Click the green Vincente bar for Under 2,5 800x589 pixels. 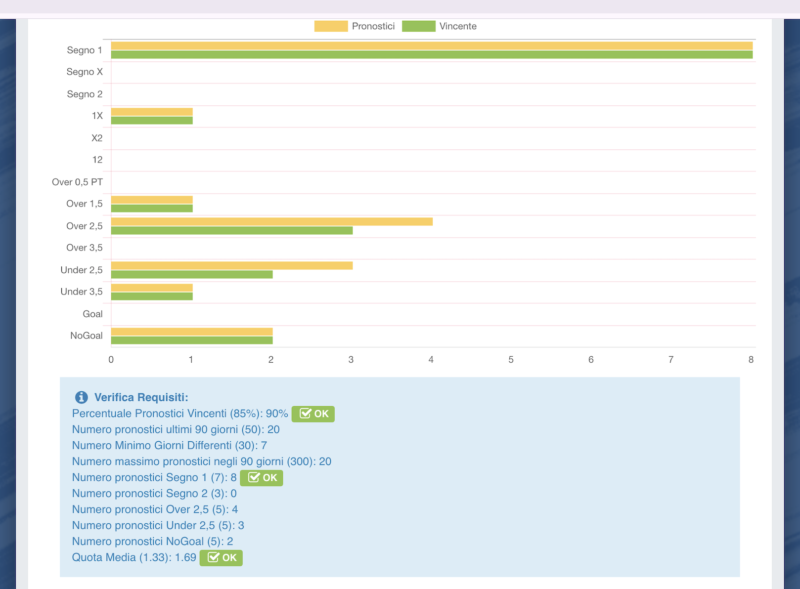click(192, 275)
